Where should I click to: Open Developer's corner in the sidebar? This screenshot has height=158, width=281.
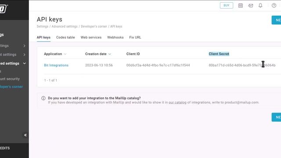[x=11, y=87]
